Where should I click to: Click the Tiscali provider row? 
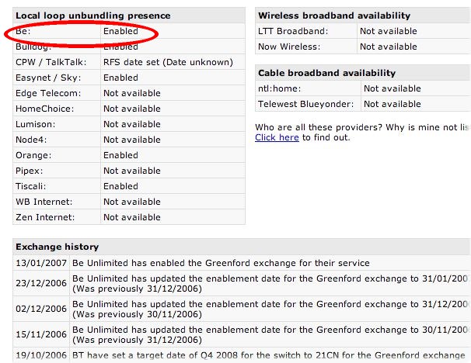coord(129,186)
